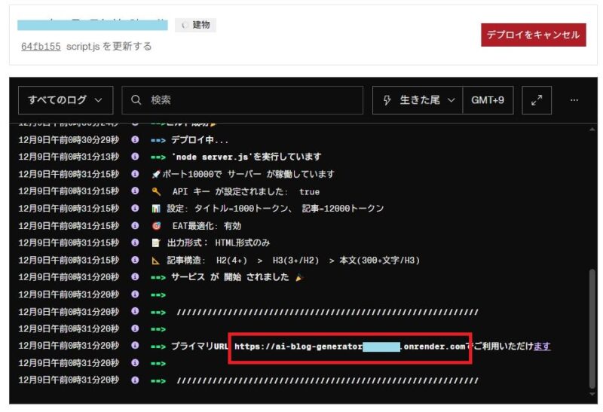Click the 建物 build status badge
The width and height of the screenshot is (603, 412).
tap(196, 26)
